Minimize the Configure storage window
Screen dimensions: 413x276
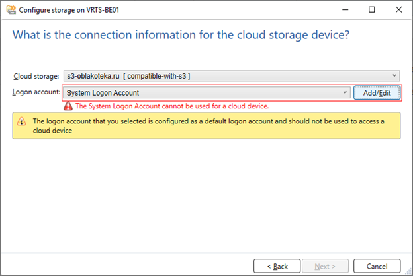click(345, 10)
